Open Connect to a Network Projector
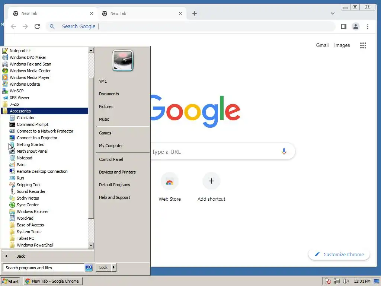The height and width of the screenshot is (286, 381). coord(45,131)
